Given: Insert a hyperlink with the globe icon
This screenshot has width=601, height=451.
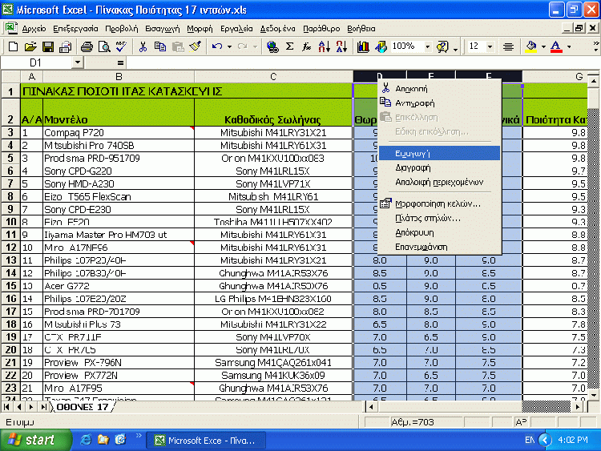Looking at the screenshot, I should [272, 46].
